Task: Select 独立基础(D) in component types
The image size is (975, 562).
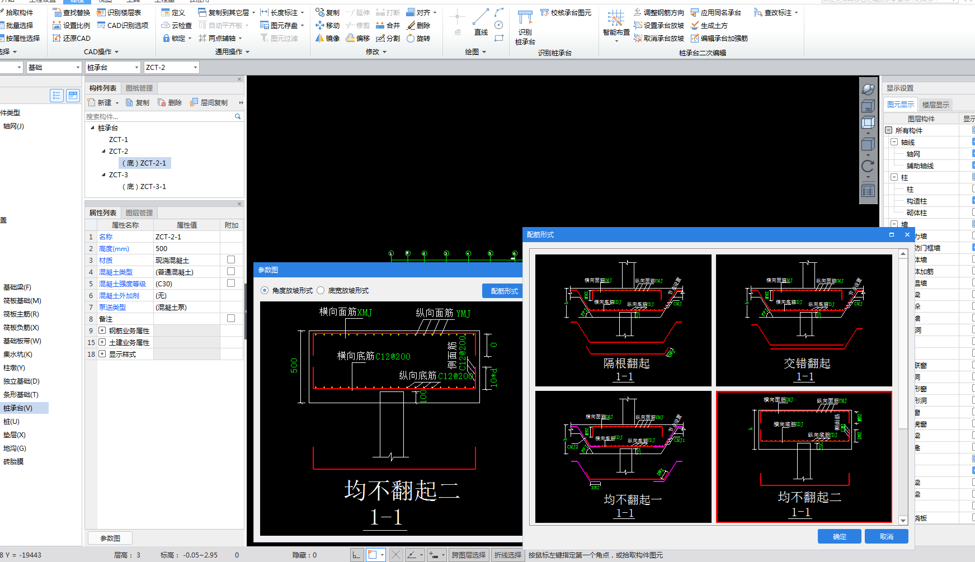Action: [x=21, y=381]
